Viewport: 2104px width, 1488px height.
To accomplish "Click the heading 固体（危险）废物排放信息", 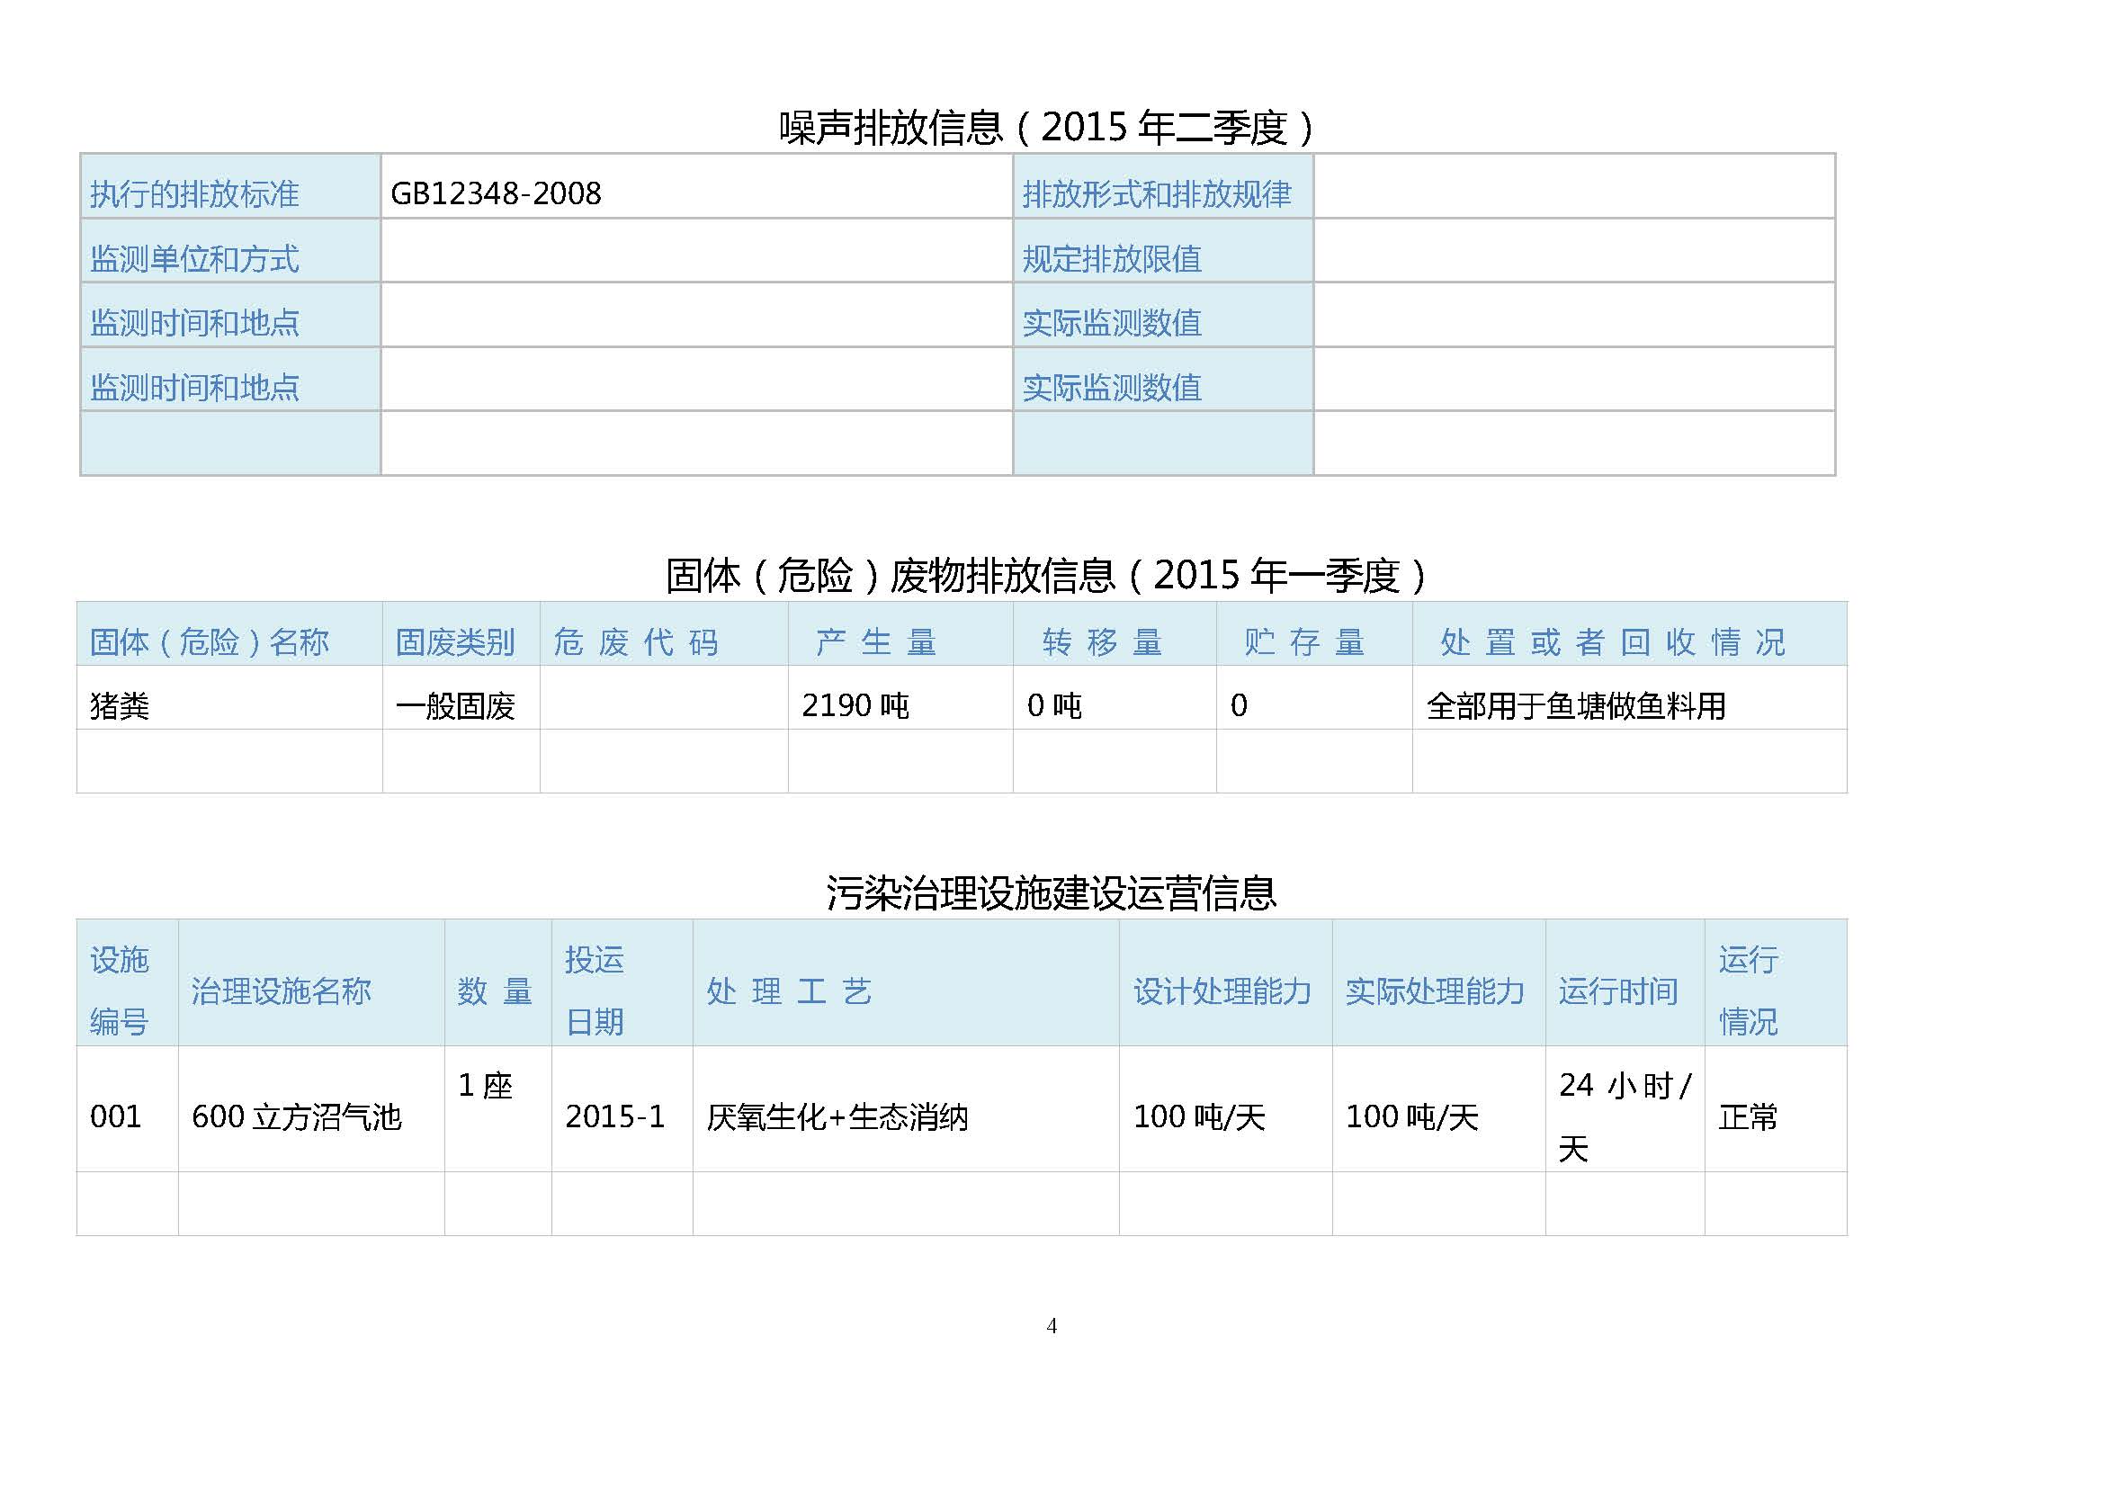I will (1045, 576).
